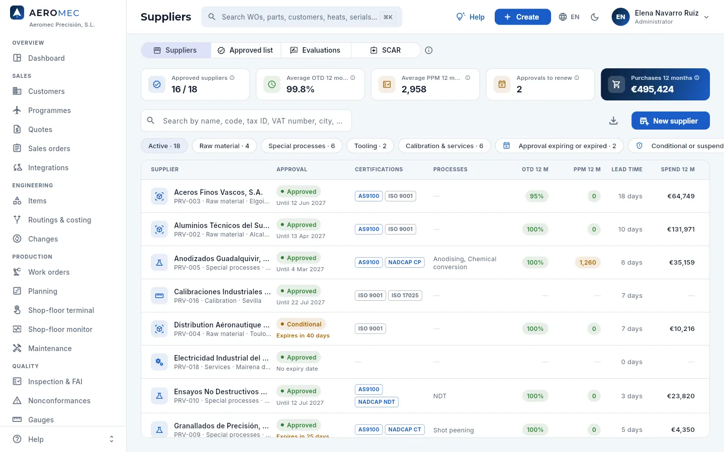Switch to the Approved list tab
The image size is (724, 452).
point(246,50)
